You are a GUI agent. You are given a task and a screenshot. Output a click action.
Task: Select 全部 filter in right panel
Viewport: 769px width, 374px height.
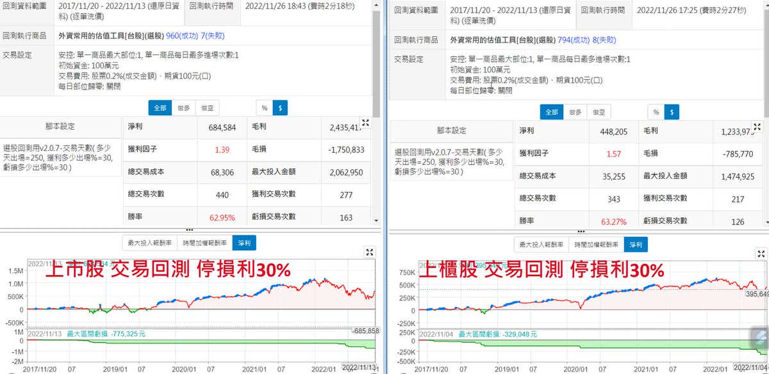(x=551, y=112)
